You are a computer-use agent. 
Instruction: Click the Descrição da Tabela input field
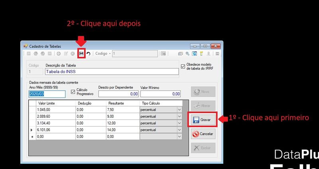pyautogui.click(x=112, y=72)
